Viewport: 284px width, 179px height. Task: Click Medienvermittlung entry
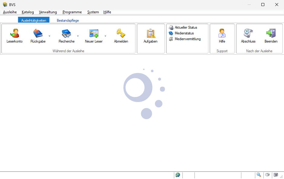pos(188,39)
